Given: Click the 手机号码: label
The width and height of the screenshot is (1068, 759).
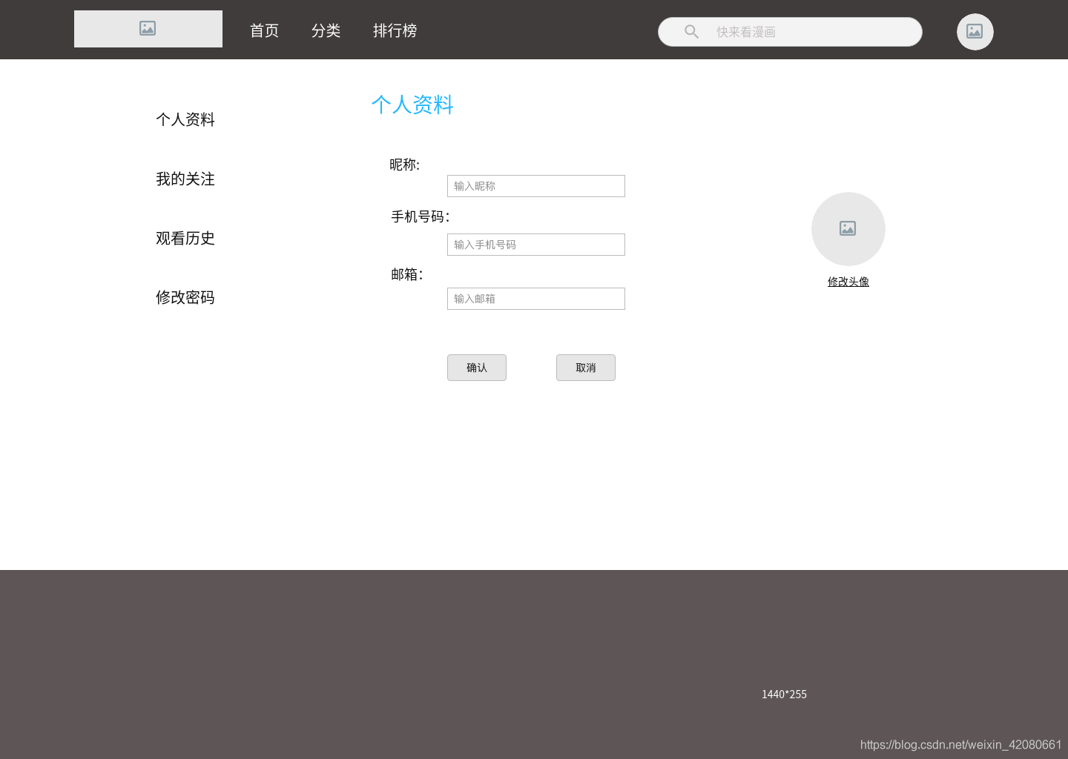Looking at the screenshot, I should point(421,216).
